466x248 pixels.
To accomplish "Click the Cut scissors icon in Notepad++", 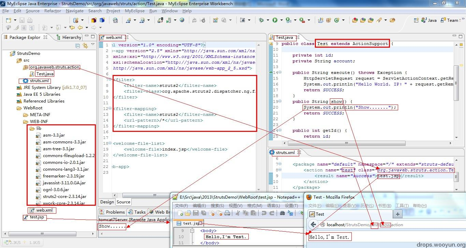I will (x=237, y=213).
